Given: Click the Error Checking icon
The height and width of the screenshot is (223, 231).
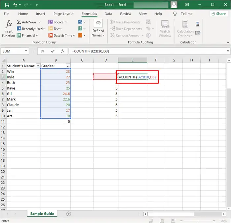Looking at the screenshot, I should [148, 29].
